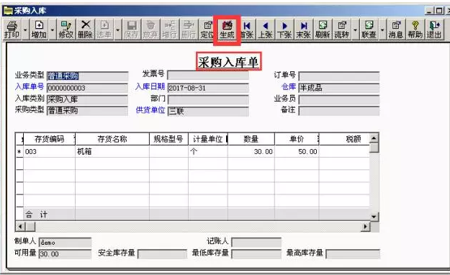Click the table's horizontal scrollbar right arrow
This screenshot has width=450, height=275.
(x=365, y=227)
